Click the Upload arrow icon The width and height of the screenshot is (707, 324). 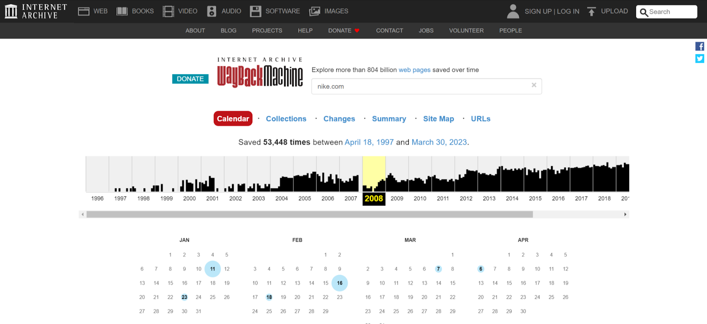592,11
